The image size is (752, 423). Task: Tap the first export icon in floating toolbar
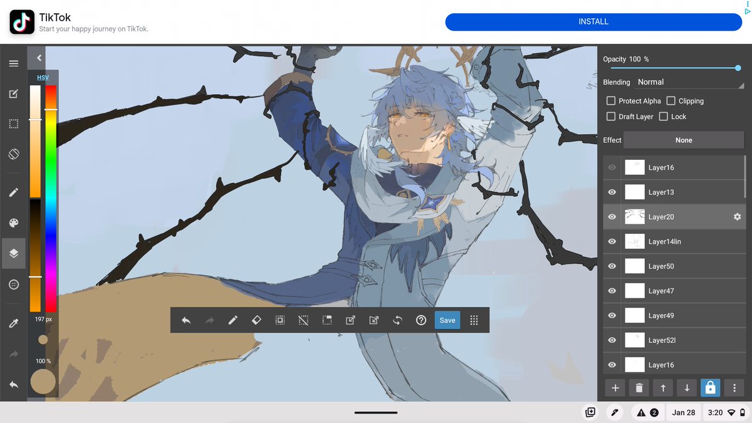coord(350,320)
